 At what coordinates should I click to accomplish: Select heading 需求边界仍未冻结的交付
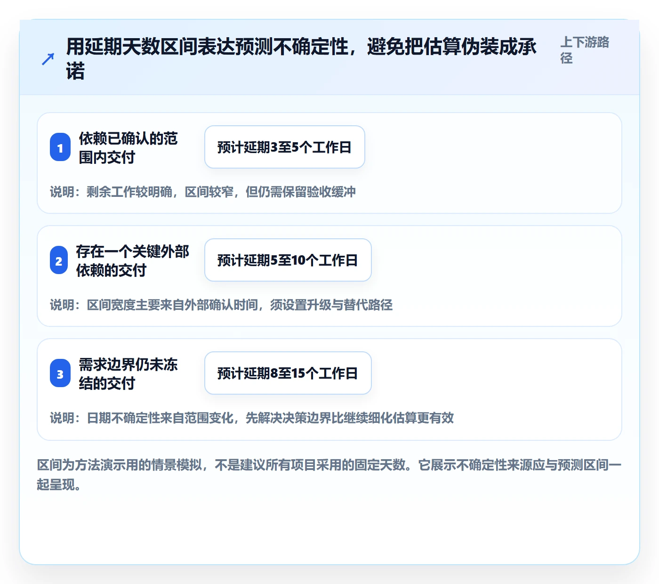coord(128,373)
